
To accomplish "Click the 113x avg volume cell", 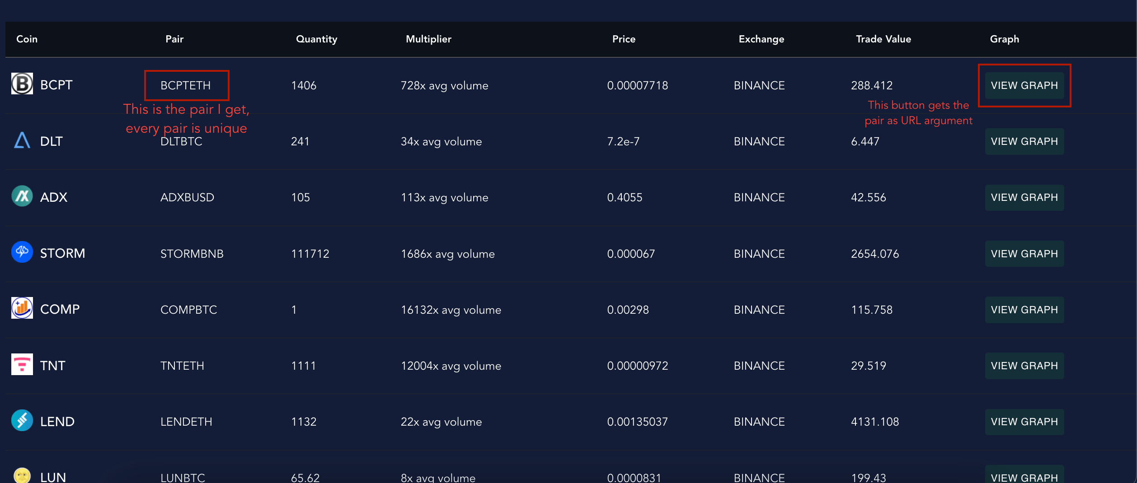I will coord(445,197).
